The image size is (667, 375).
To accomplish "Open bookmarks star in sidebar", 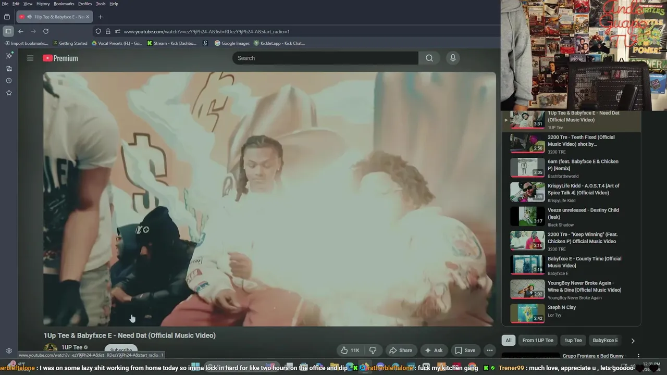I will tap(9, 93).
